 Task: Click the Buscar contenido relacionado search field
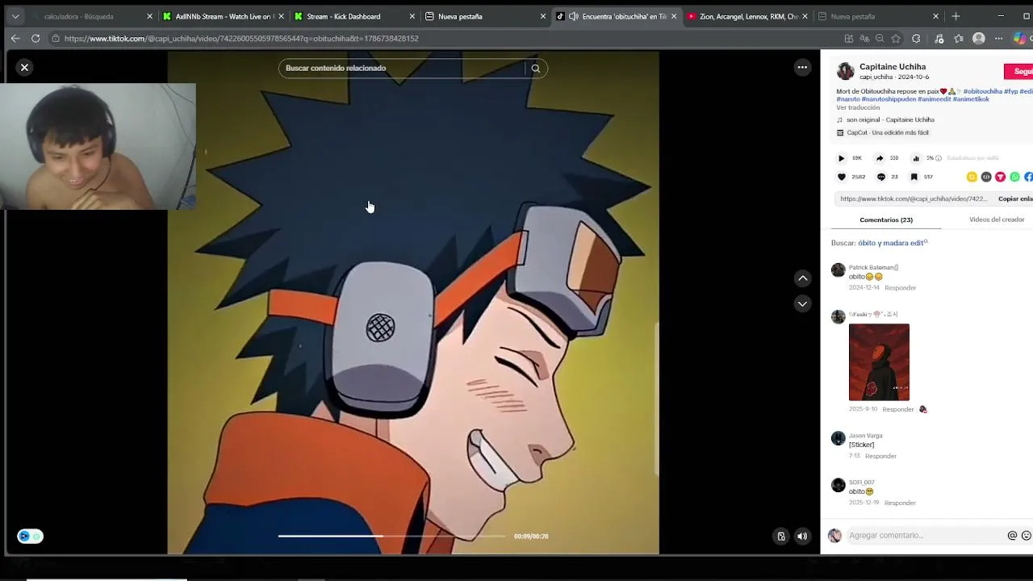click(404, 69)
